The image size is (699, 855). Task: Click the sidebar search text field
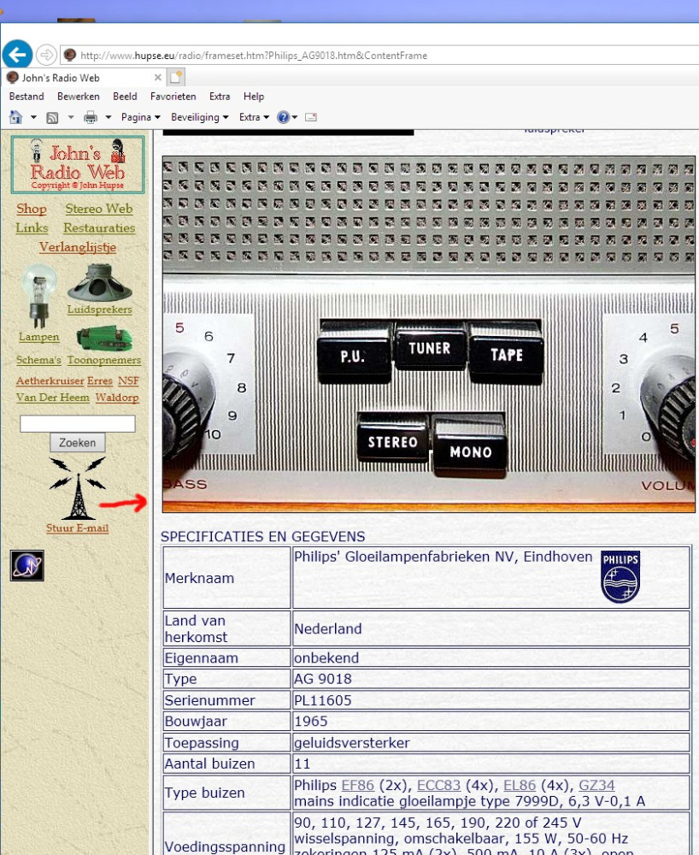78,424
